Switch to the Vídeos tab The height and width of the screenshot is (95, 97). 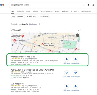tap(57, 11)
